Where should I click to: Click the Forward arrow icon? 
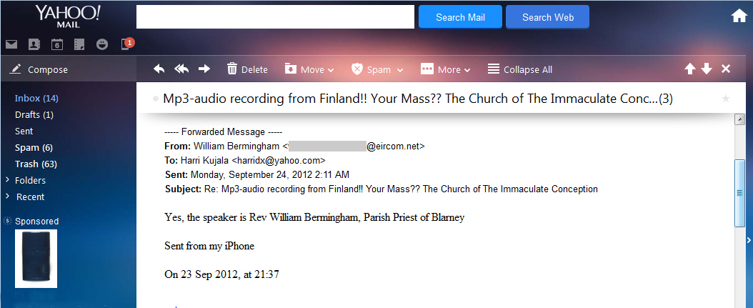point(204,69)
